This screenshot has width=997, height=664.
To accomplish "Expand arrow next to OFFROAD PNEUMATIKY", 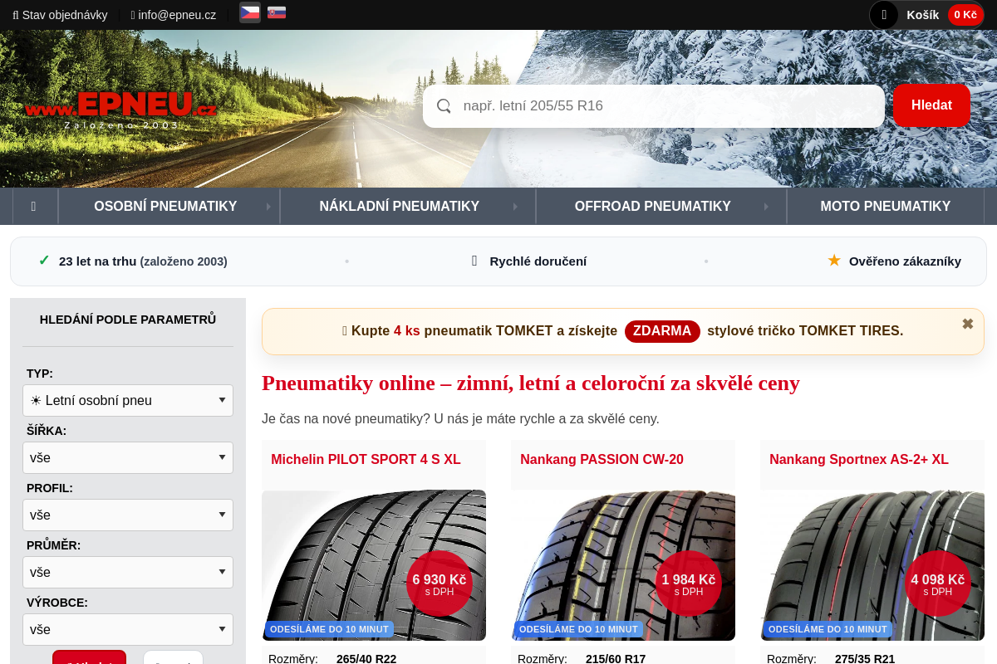I will (767, 207).
